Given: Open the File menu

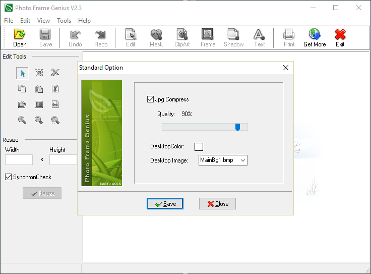Looking at the screenshot, I should (x=9, y=21).
